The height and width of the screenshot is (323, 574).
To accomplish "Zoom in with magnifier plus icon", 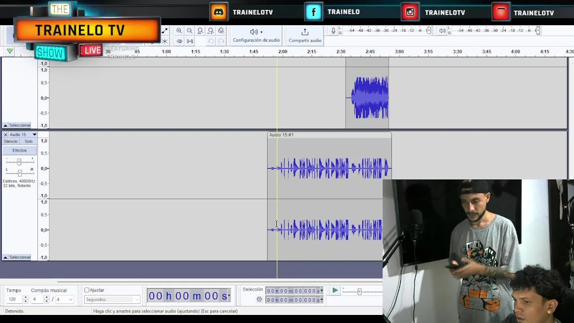I will (179, 31).
